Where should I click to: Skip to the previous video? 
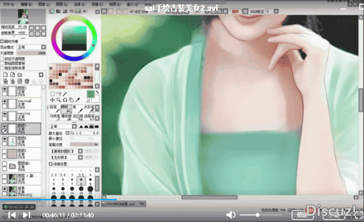(12, 215)
